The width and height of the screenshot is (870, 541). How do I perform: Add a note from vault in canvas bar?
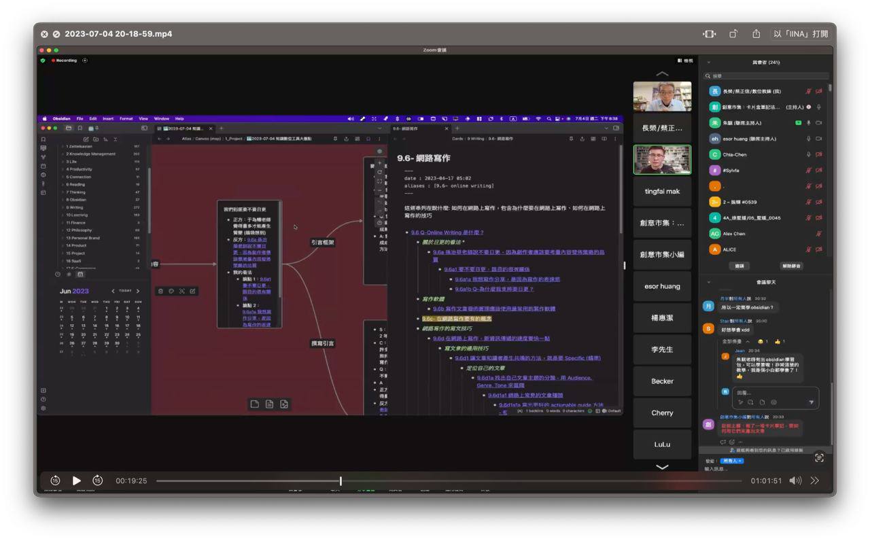click(x=269, y=404)
